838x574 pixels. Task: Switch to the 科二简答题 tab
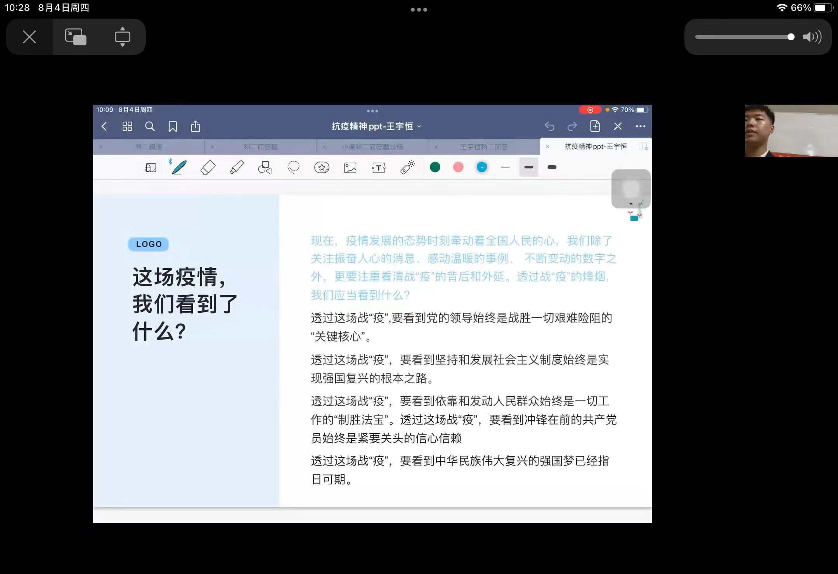(x=260, y=147)
